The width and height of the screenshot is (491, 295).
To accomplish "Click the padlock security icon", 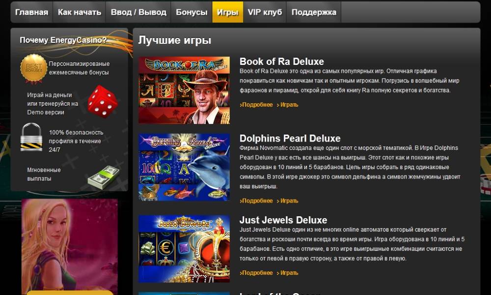I will 31,137.
